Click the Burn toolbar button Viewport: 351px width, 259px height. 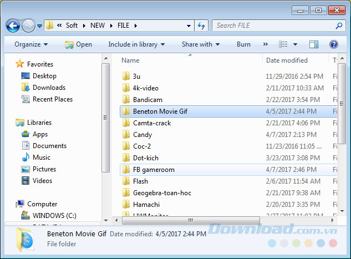tap(243, 44)
